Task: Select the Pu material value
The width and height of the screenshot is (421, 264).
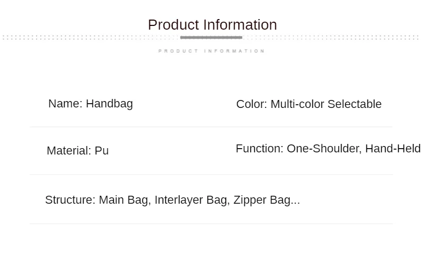Action: click(x=102, y=150)
